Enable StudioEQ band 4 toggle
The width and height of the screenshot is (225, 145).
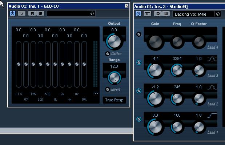pyautogui.click(x=139, y=34)
